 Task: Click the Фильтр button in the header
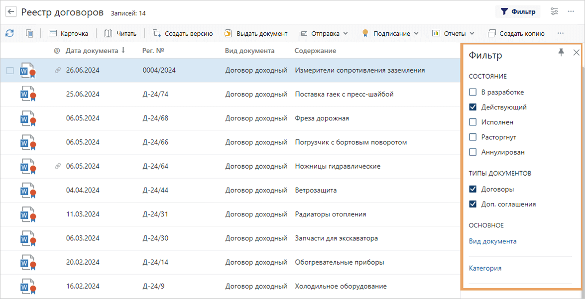[x=518, y=11]
